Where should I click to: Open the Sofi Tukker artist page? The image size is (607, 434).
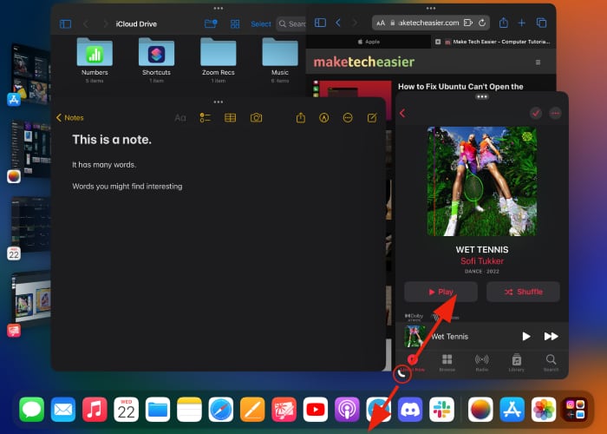[x=482, y=261]
